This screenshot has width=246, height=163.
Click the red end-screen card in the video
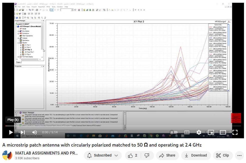(236, 118)
